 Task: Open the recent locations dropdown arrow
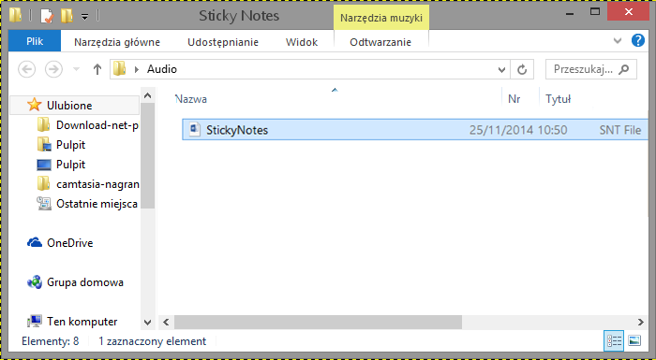(76, 69)
